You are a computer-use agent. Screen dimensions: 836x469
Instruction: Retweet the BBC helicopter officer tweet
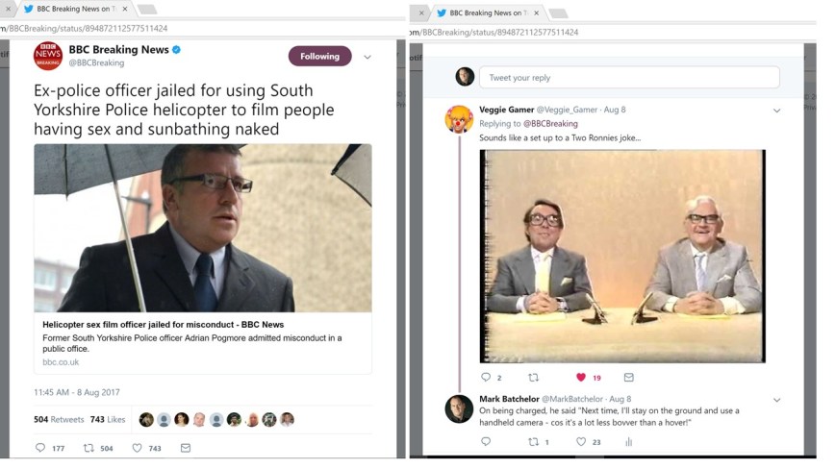(89, 448)
